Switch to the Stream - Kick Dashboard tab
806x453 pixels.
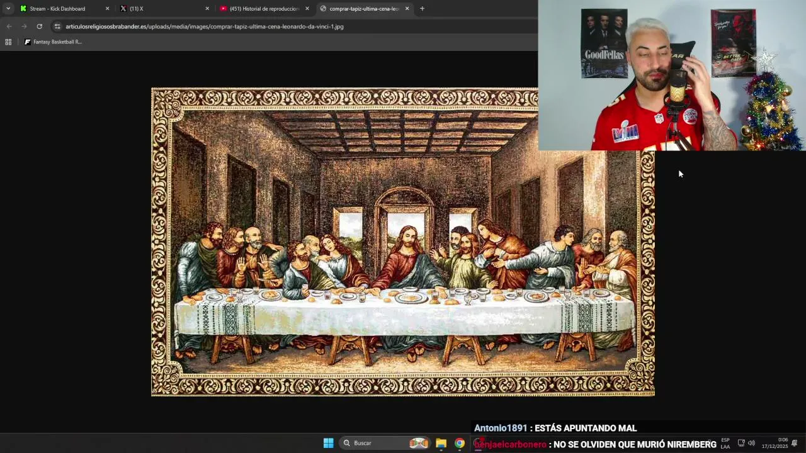tap(64, 9)
